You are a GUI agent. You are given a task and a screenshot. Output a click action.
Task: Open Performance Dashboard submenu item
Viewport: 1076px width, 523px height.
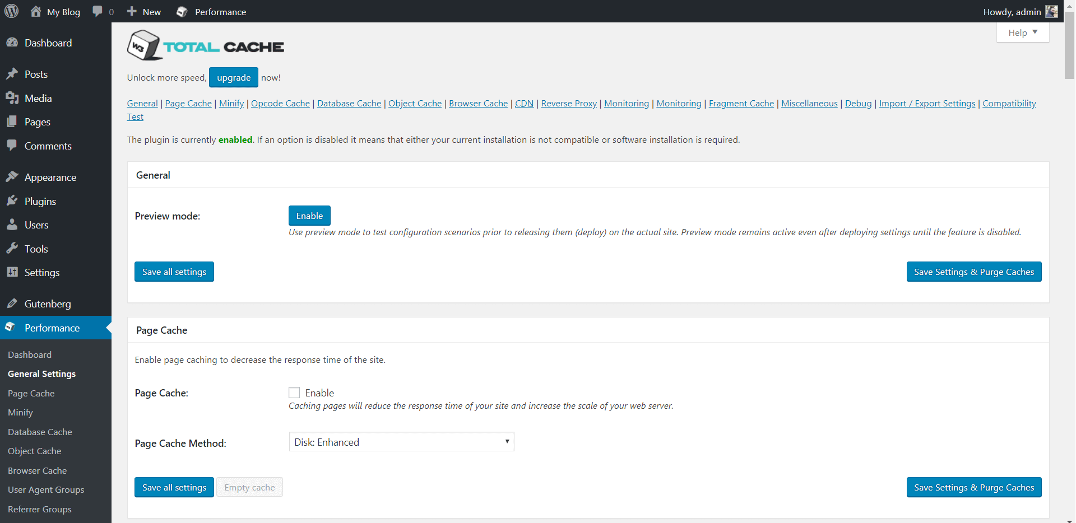point(30,354)
